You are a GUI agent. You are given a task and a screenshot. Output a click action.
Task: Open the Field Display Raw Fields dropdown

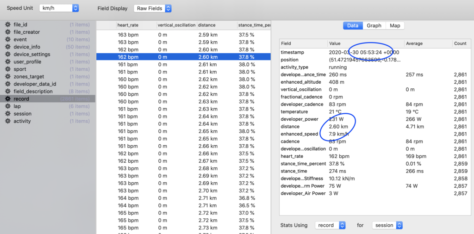pos(153,8)
